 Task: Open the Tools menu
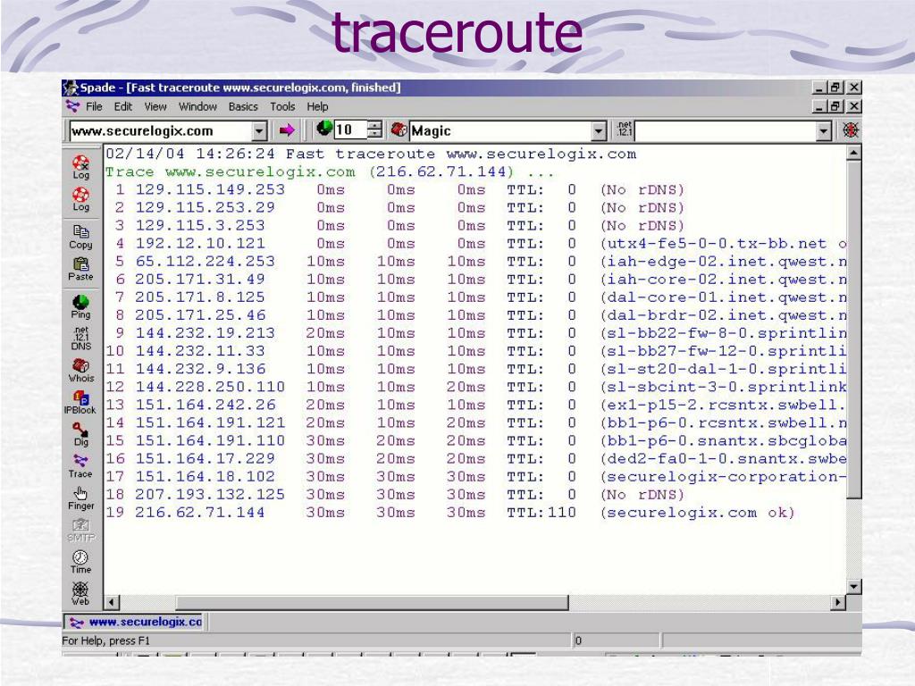(282, 107)
